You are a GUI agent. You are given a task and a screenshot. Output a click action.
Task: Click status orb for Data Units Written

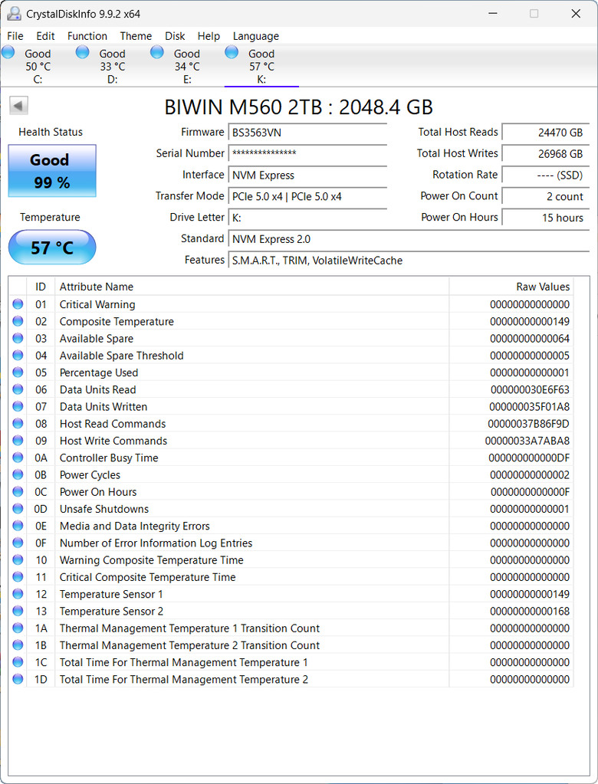18,406
